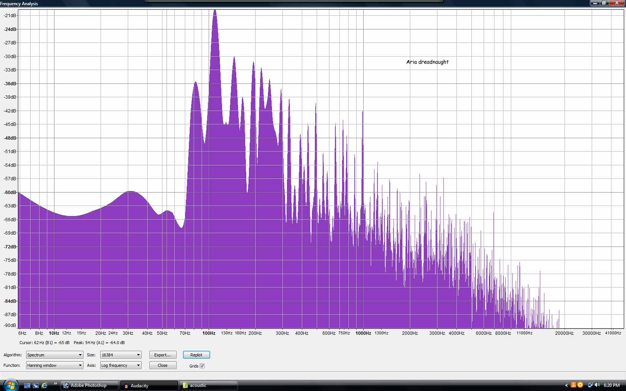Restore the Frequency Analysis window size
626x391 pixels.
coord(604,3)
